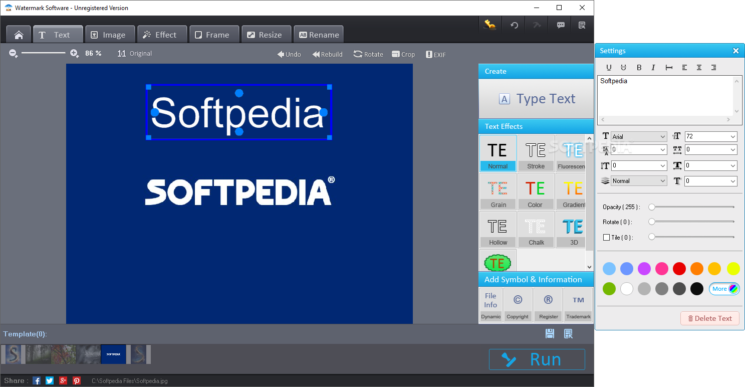The width and height of the screenshot is (745, 387).
Task: Go to the Home tab icon
Action: [x=19, y=35]
